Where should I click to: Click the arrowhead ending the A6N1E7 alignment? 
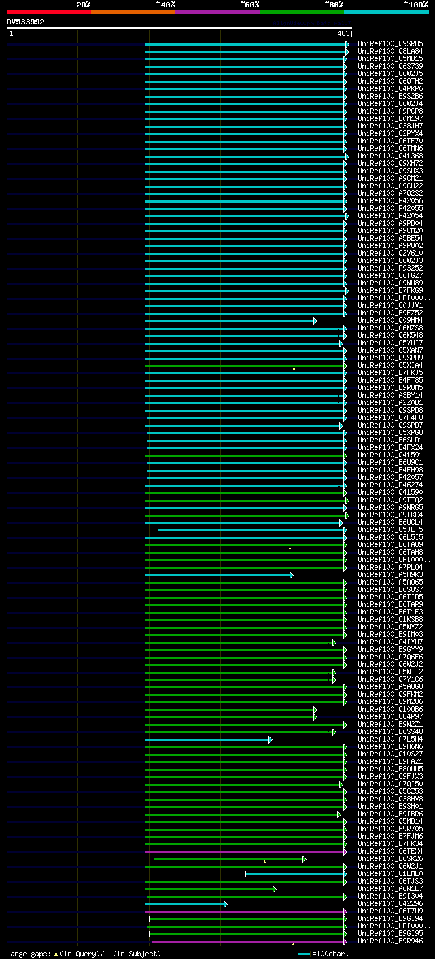coord(274,889)
